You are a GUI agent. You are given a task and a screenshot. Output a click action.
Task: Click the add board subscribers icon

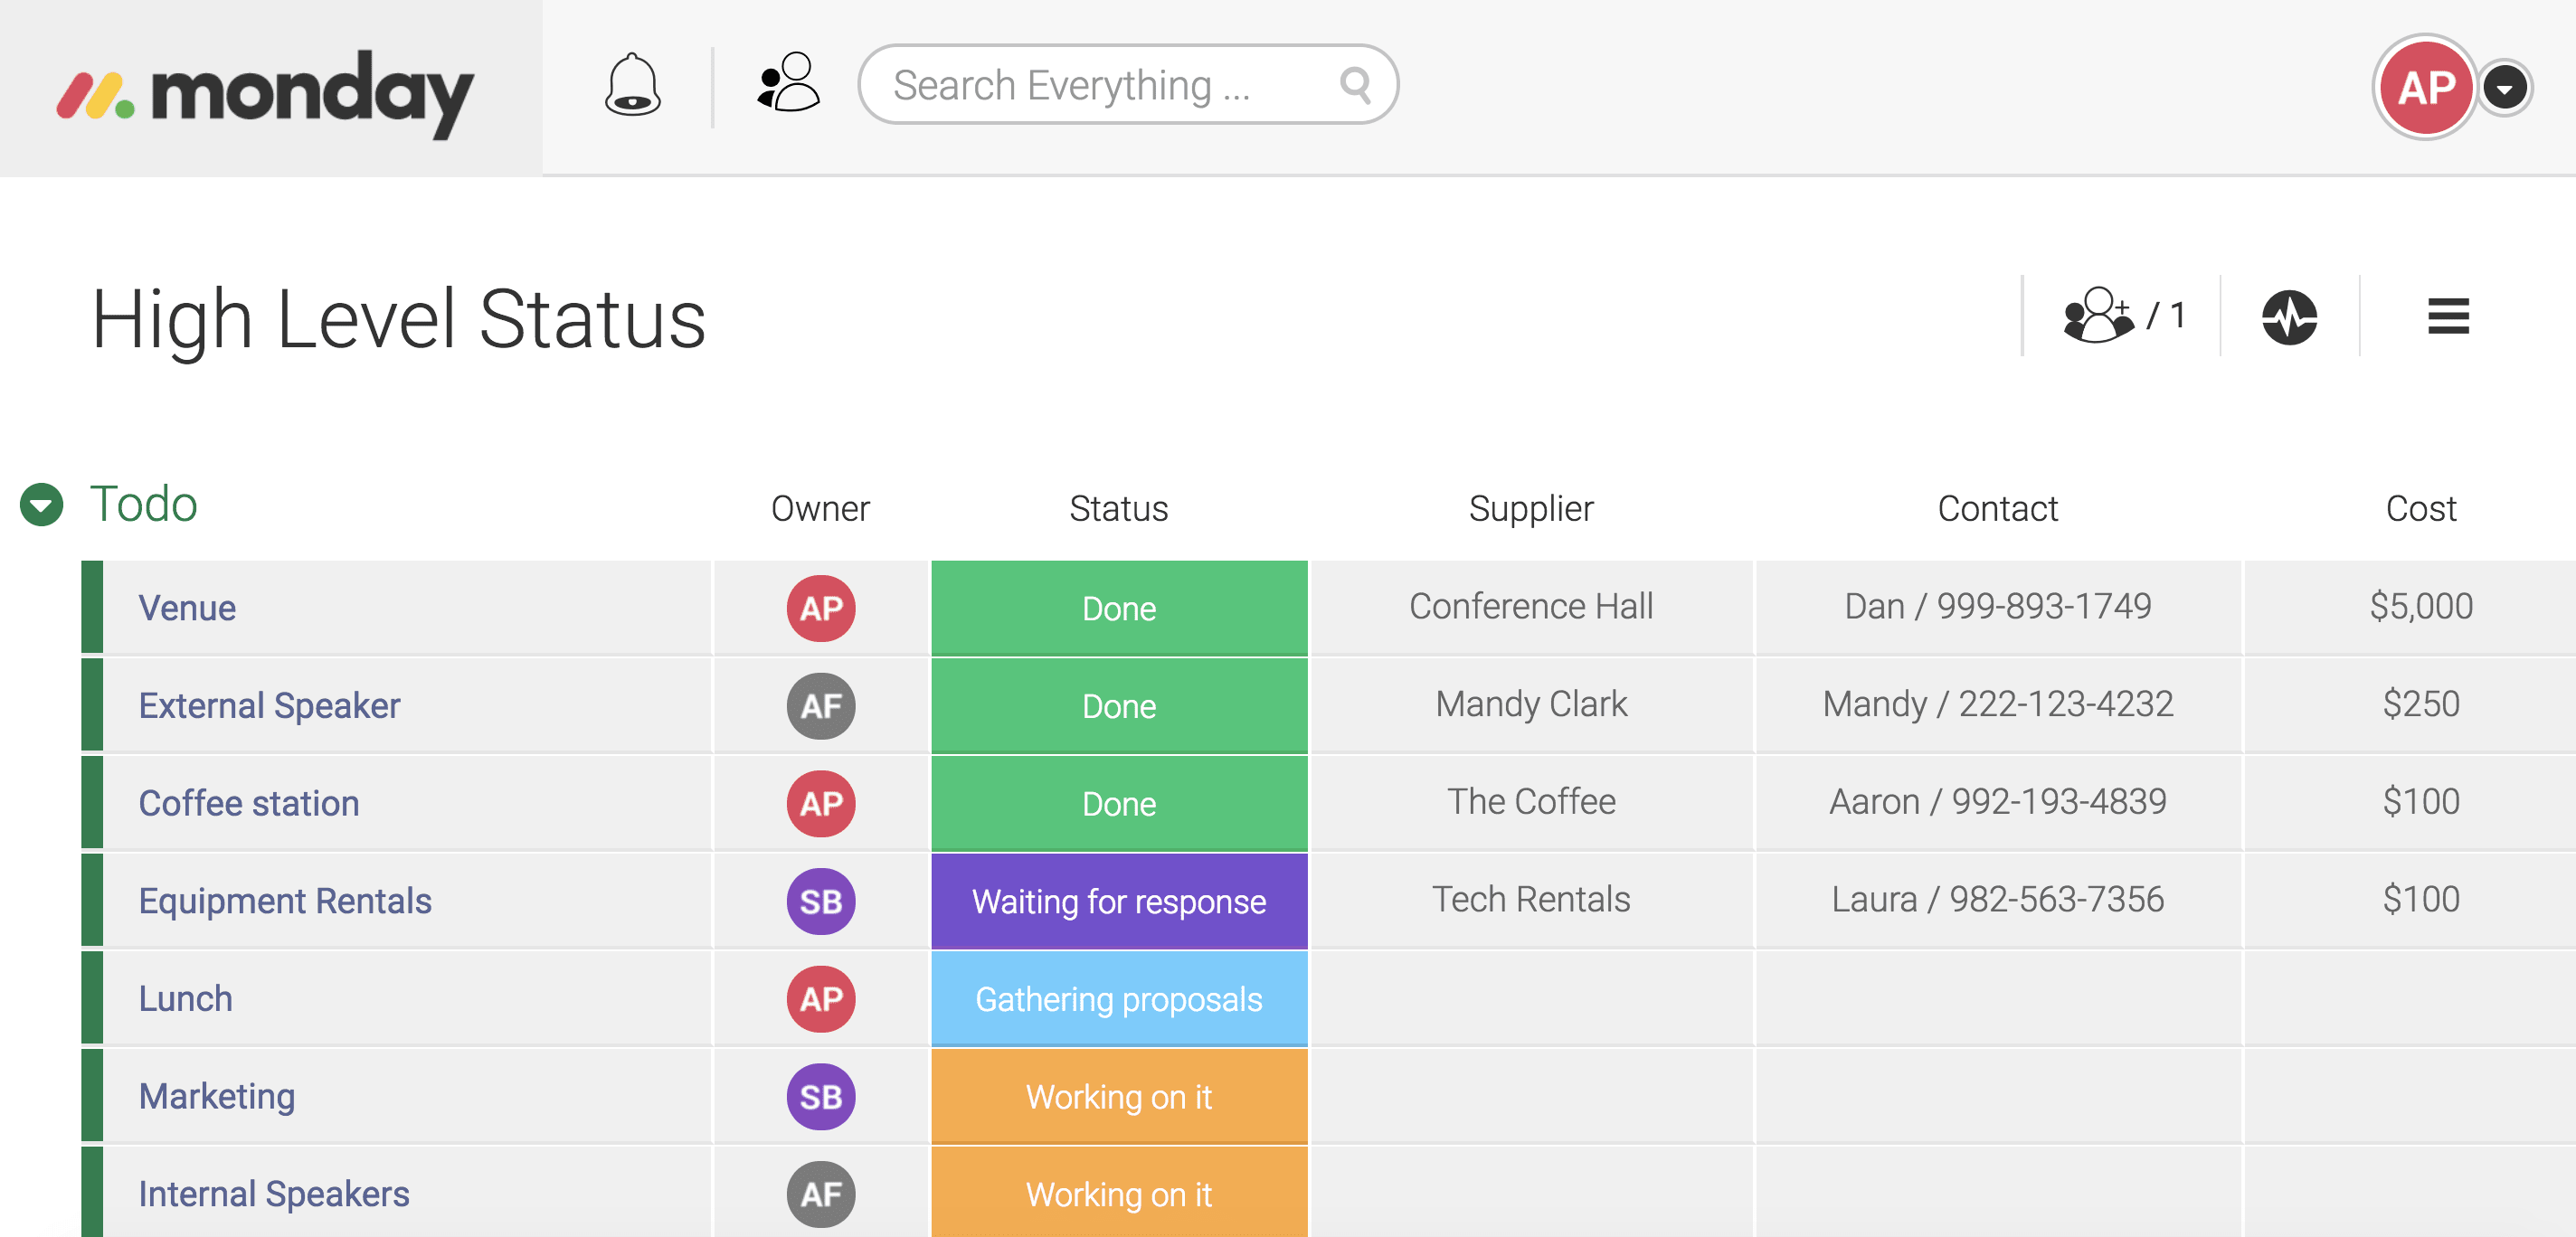click(x=2098, y=316)
